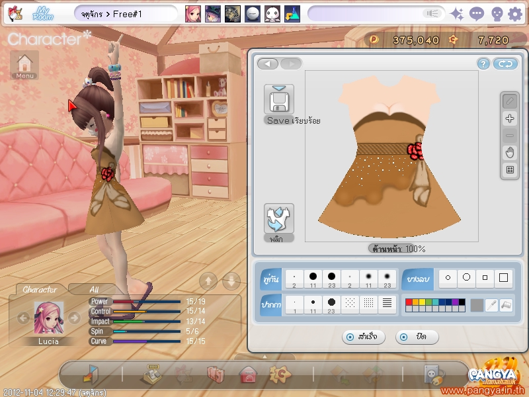Viewport: 529px width, 397px height.
Task: Click the star cookie icon in bottom bar
Action: point(280,374)
